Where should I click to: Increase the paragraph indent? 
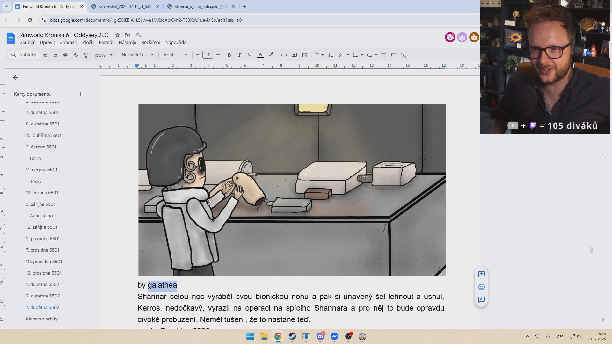(x=394, y=55)
